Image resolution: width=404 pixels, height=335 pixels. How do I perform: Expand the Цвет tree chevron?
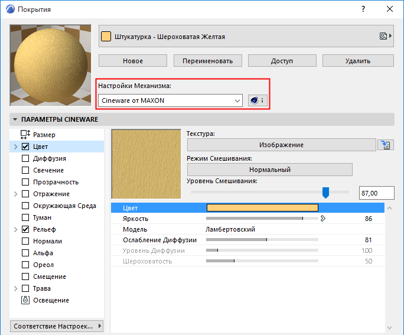tap(15, 147)
